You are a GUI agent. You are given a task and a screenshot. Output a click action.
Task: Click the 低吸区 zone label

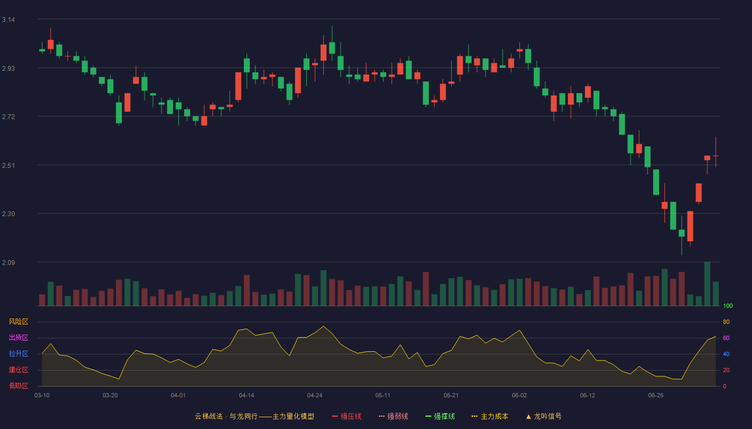pos(18,386)
